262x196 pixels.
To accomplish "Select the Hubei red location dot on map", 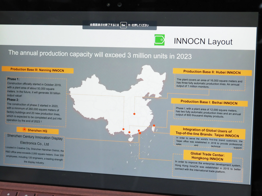I will coord(134,114).
